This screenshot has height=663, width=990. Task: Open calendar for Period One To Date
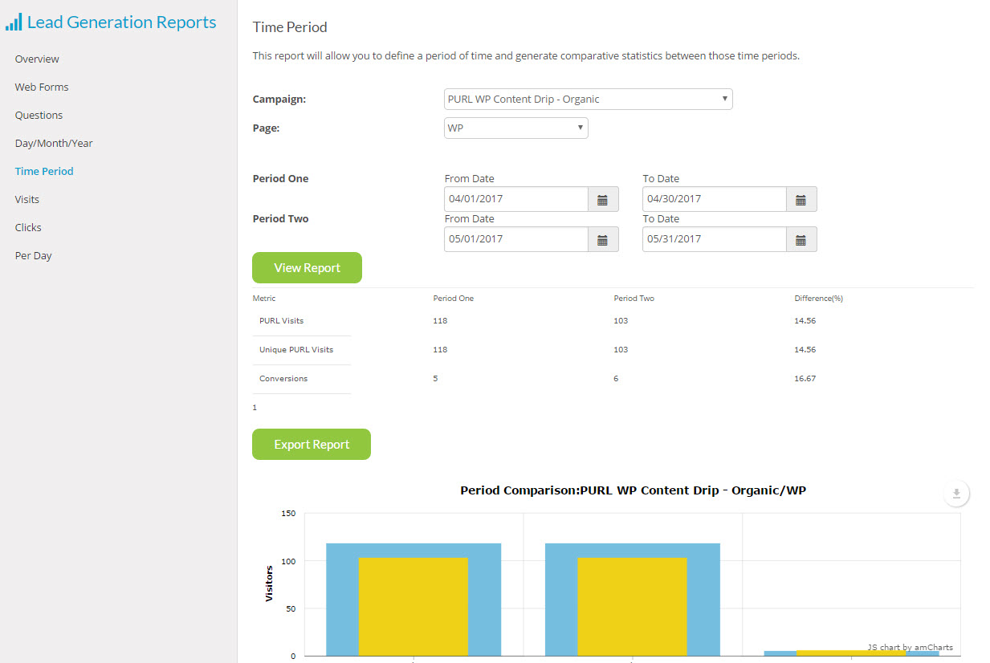tap(801, 199)
